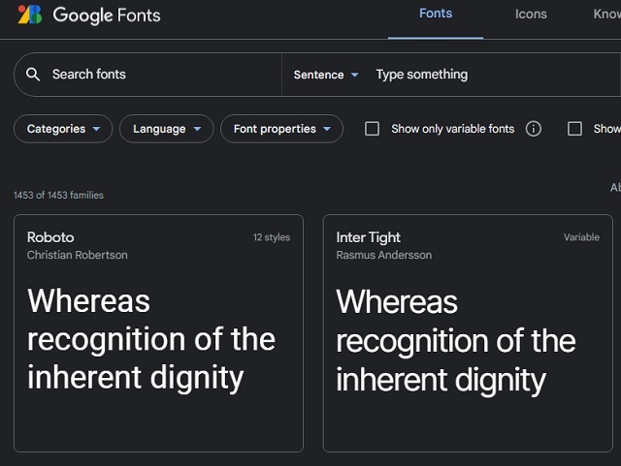Screen dimensions: 621x466
Task: Click designer name Rasmus Andersson
Action: pyautogui.click(x=384, y=255)
